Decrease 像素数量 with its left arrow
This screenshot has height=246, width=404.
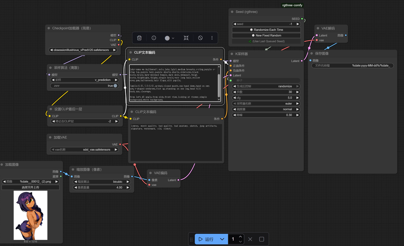76,187
